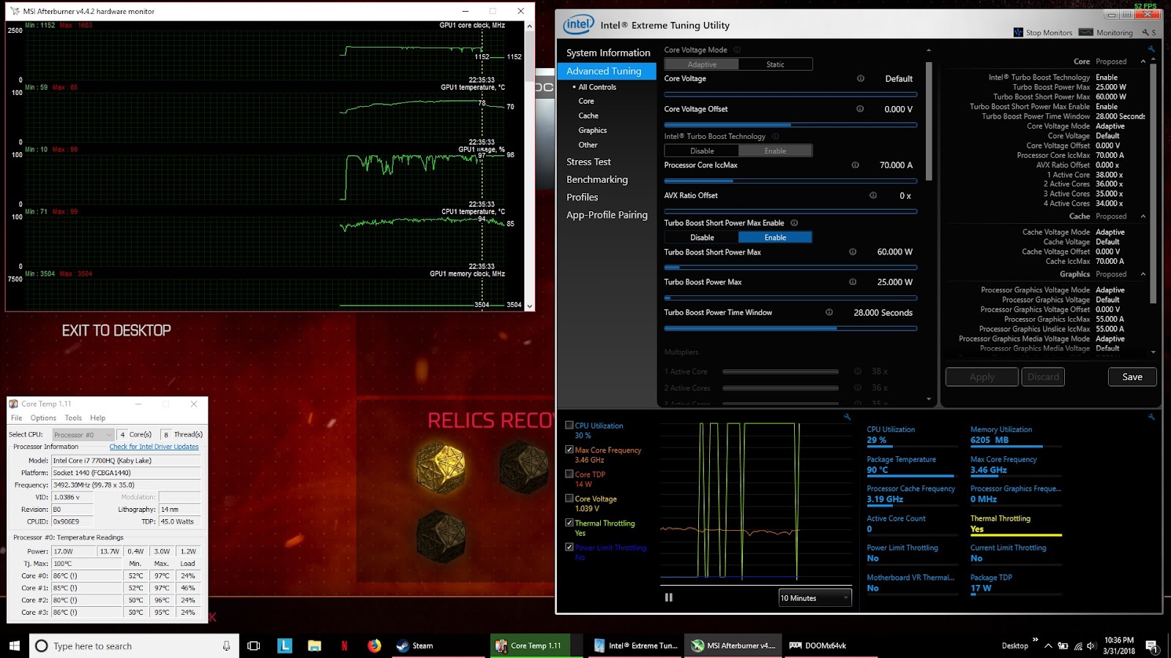Select Enable for Turbo Boost Short Power Max
Screen dimensions: 1171x658
coord(775,238)
